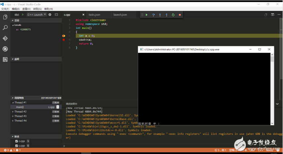Open the Edit (E) menu
The height and width of the screenshot is (154, 283).
[16, 9]
